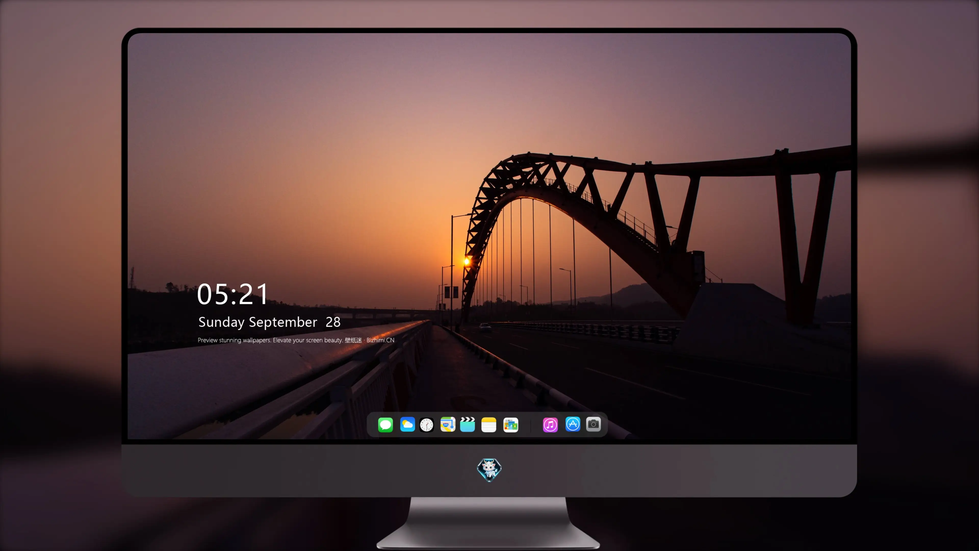Launch the Weather app from the dock

[x=407, y=425]
